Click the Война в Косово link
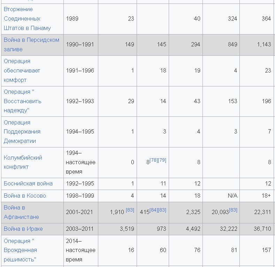 25,196
